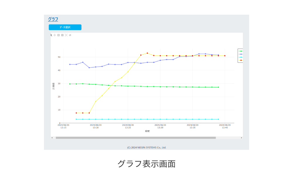The width and height of the screenshot is (293, 181).
Task: Click the scrollbar right arrow
Action: click(x=241, y=138)
